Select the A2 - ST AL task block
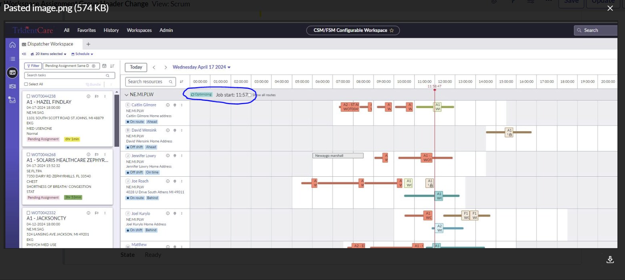 pyautogui.click(x=351, y=106)
